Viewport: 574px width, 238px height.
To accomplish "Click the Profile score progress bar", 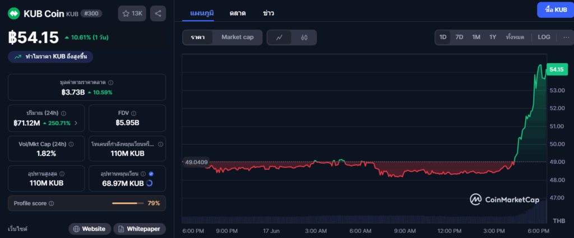I will [128, 203].
